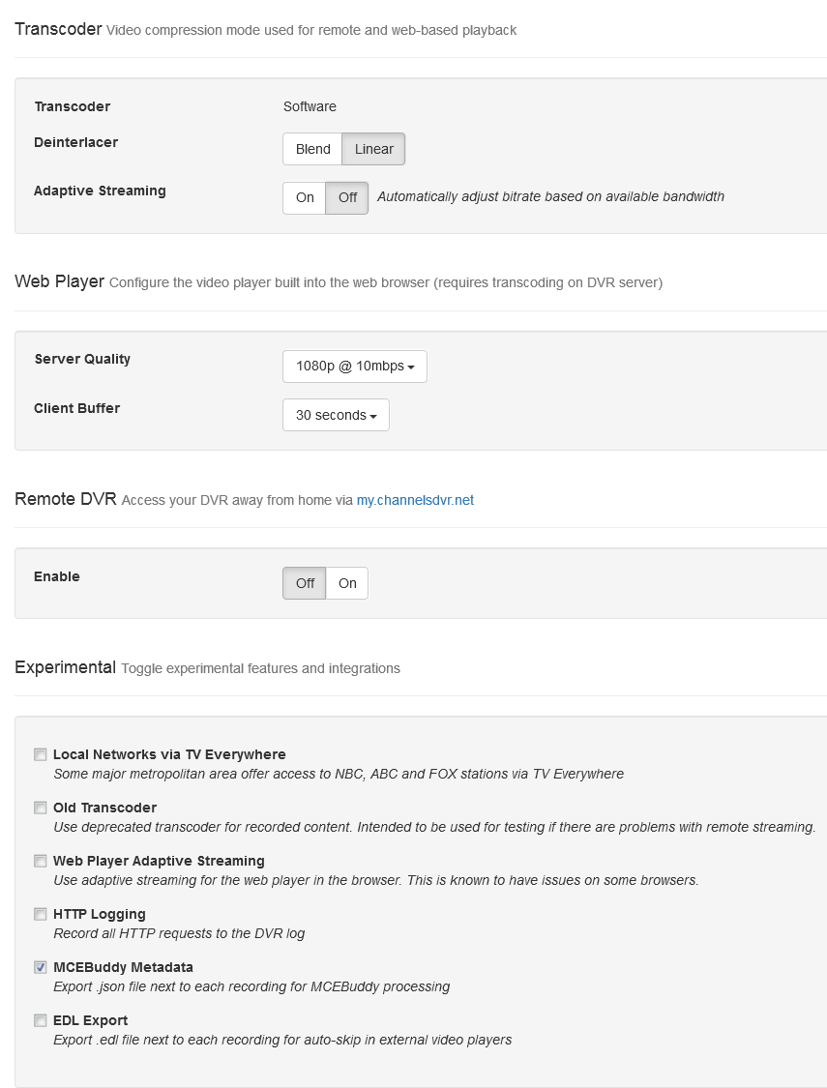
Task: Open the Client Buffer dropdown
Action: point(336,415)
